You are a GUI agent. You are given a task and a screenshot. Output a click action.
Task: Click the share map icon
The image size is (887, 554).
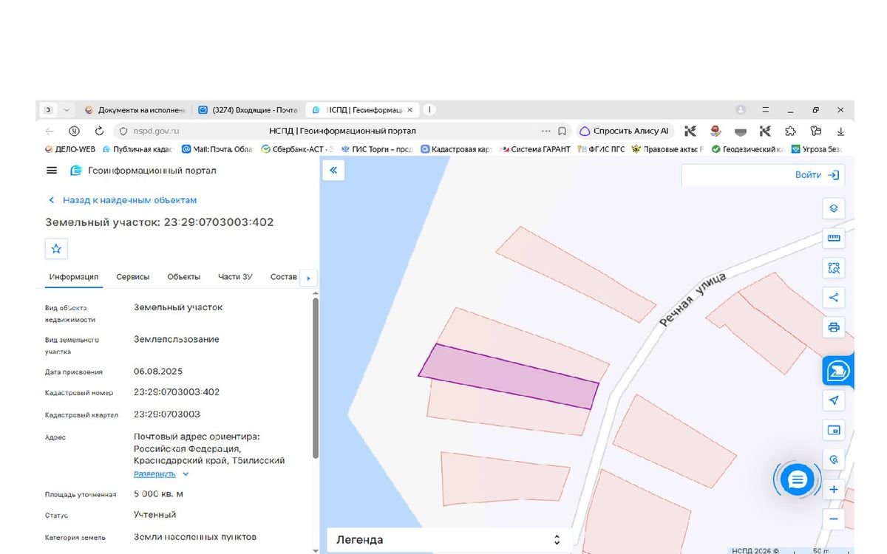click(834, 298)
